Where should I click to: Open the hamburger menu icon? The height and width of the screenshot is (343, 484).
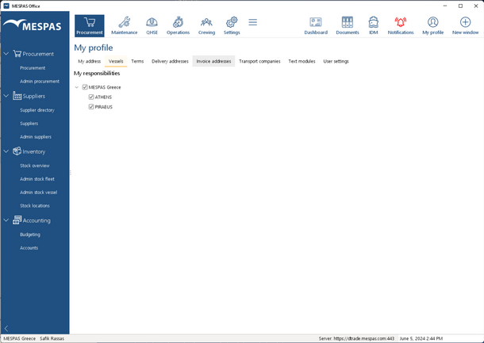click(x=253, y=22)
